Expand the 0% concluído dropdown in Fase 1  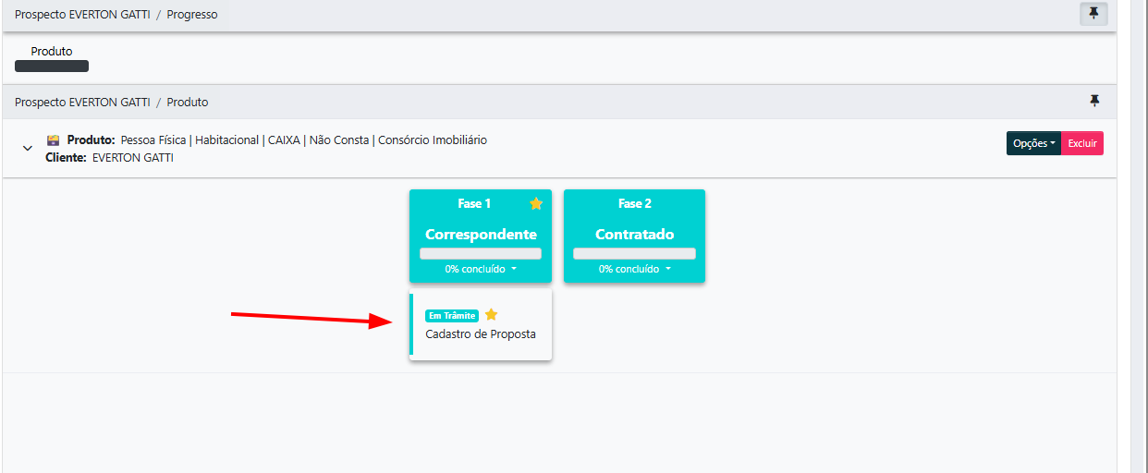tap(481, 269)
